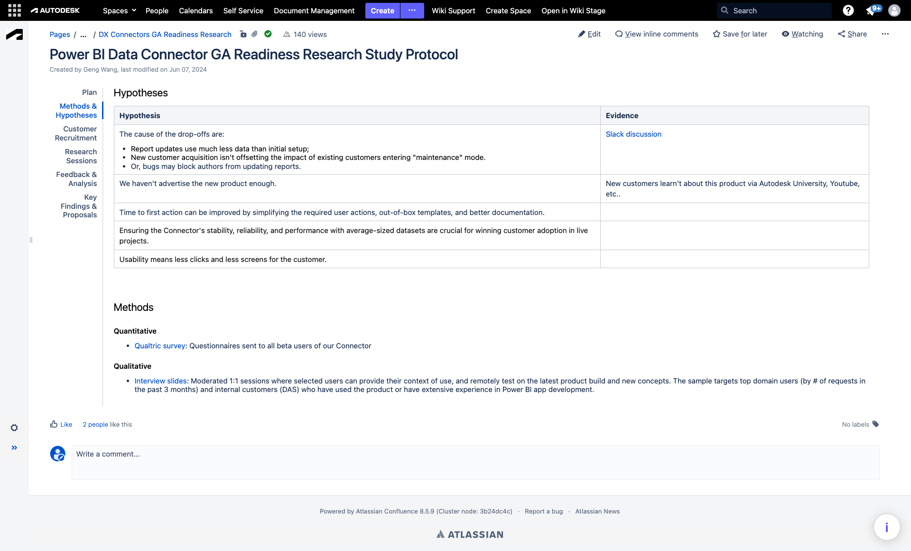
Task: Click the No labels text
Action: (855, 424)
